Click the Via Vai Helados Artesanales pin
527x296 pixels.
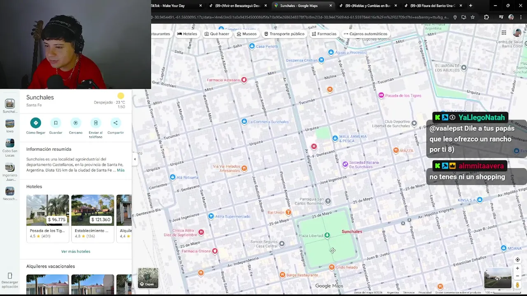(x=244, y=168)
